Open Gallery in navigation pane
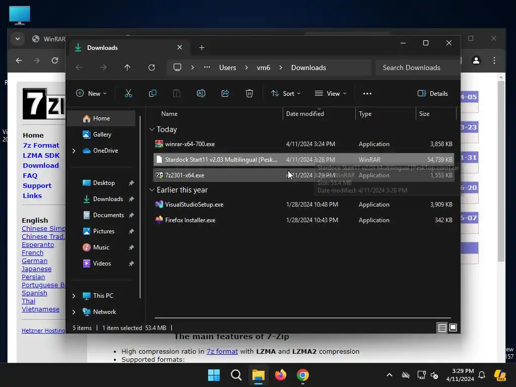This screenshot has width=516, height=387. coord(101,134)
